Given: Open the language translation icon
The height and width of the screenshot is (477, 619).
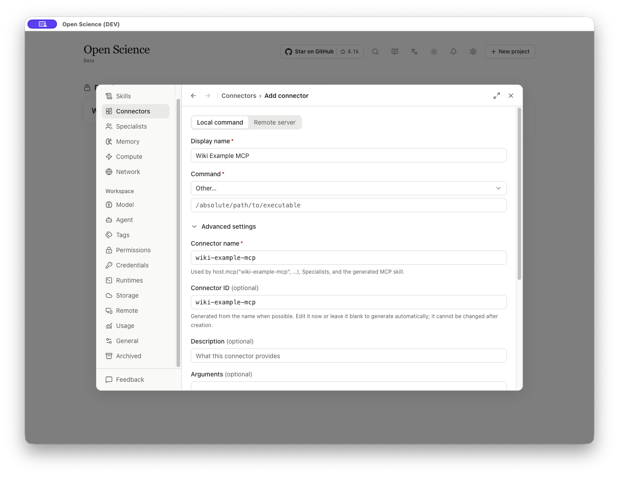Looking at the screenshot, I should coord(414,52).
